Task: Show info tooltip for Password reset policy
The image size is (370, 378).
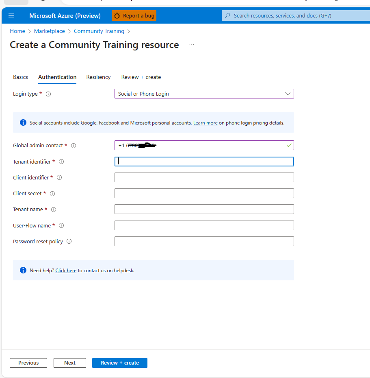Action: pos(69,241)
